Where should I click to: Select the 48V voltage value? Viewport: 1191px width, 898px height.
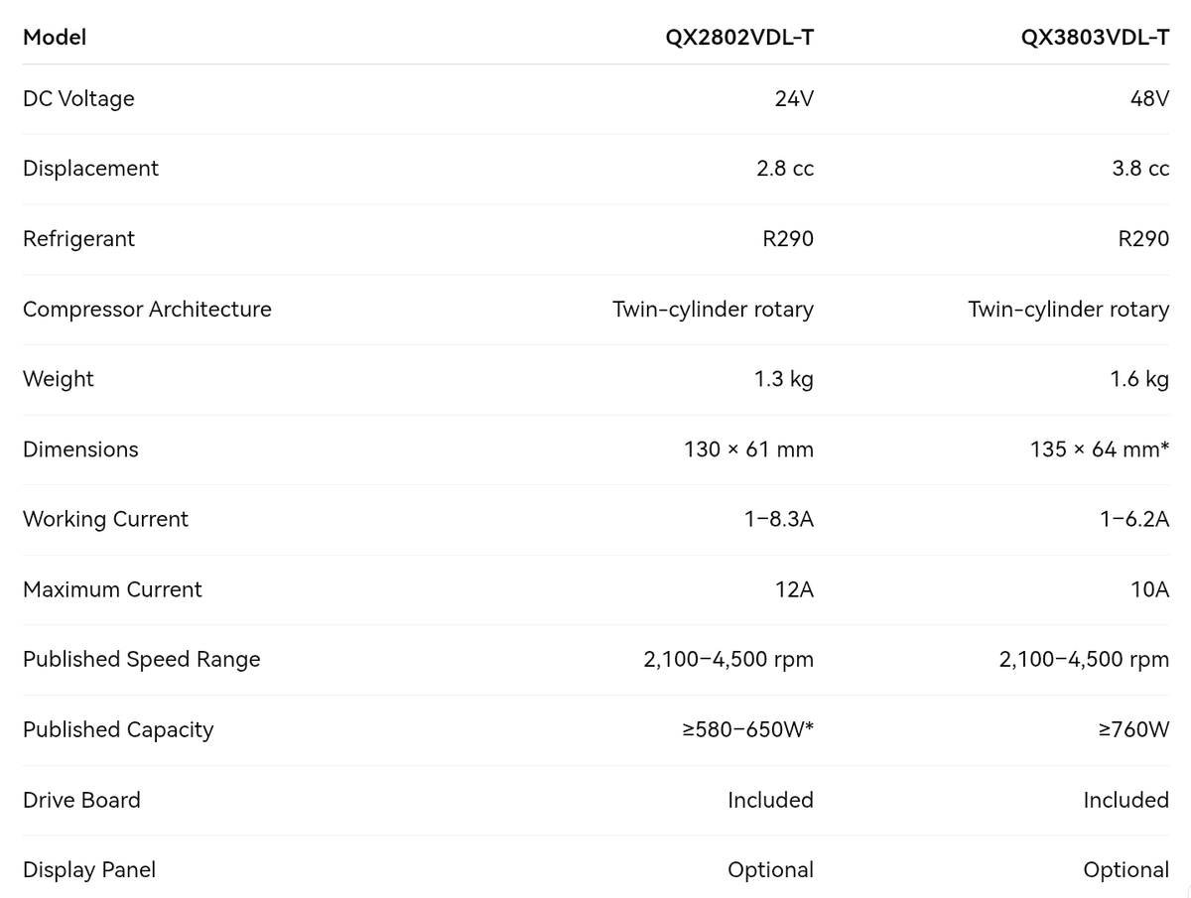(1149, 99)
